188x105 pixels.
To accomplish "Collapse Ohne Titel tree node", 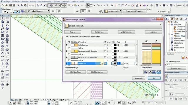I will [x=167, y=22].
